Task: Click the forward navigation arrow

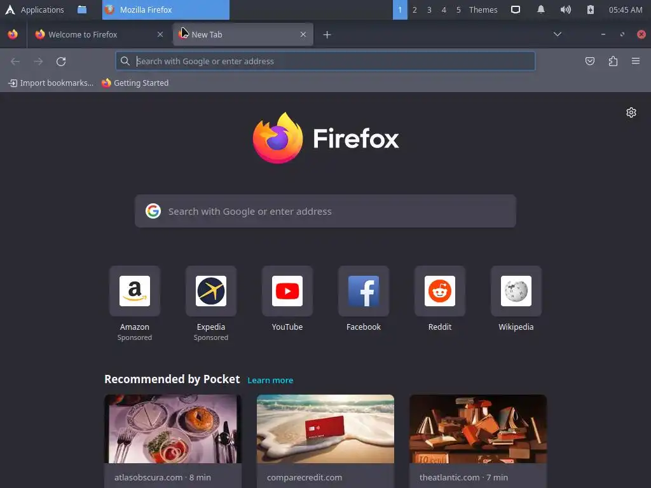Action: (x=38, y=62)
